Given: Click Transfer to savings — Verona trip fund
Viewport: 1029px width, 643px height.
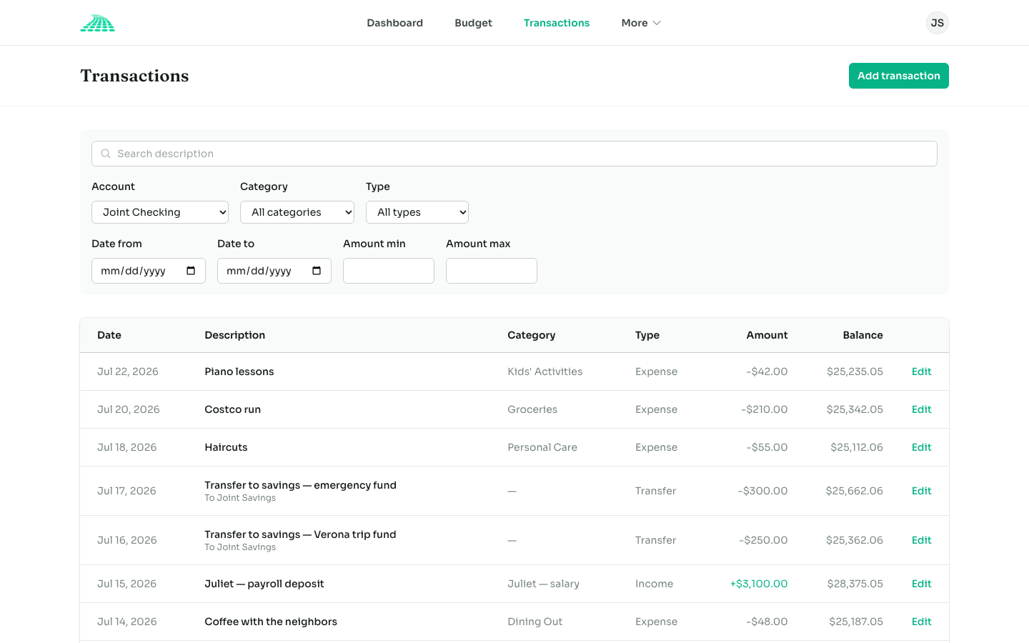Looking at the screenshot, I should pyautogui.click(x=300, y=534).
